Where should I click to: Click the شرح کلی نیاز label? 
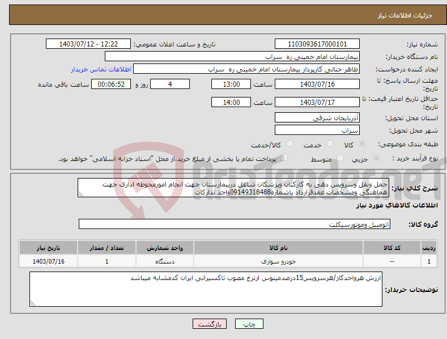[415, 188]
